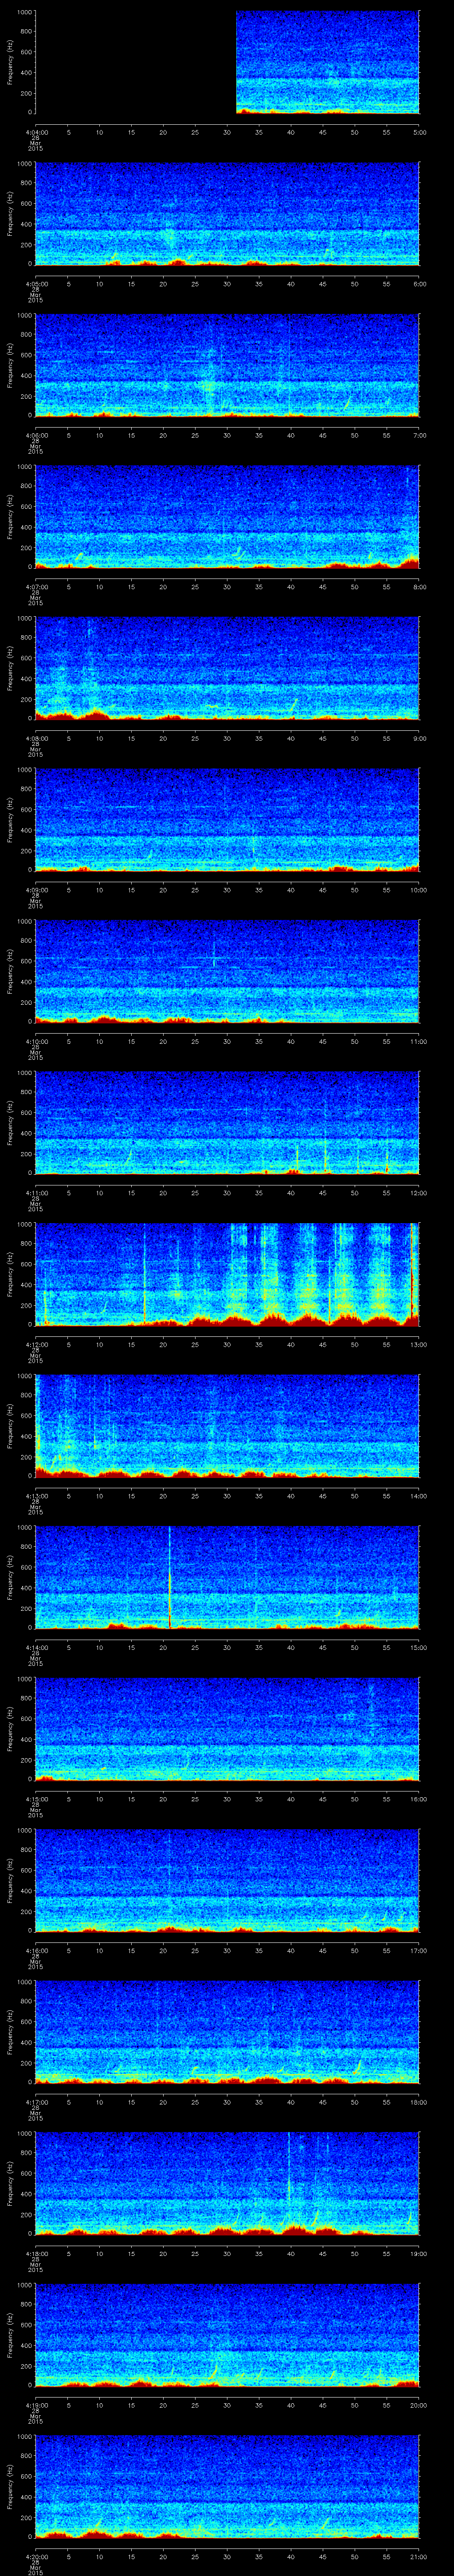Click the Frequency (Hz) axis title of the 4:05:00 plot
This screenshot has height=2576, width=454.
coord(10,214)
